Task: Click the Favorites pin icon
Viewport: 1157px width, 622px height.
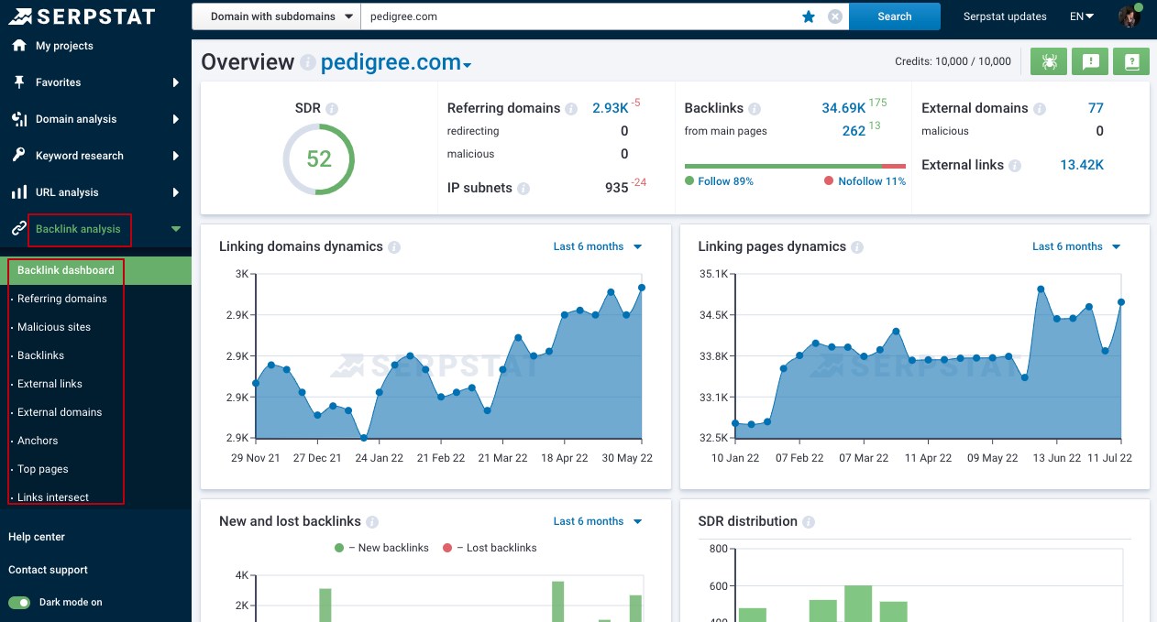Action: 19,82
